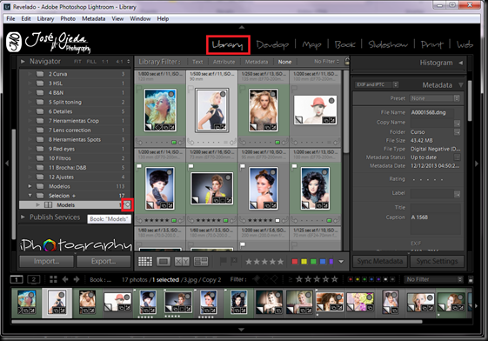Collapse the top module panel arrow
The width and height of the screenshot is (488, 341).
[242, 27]
